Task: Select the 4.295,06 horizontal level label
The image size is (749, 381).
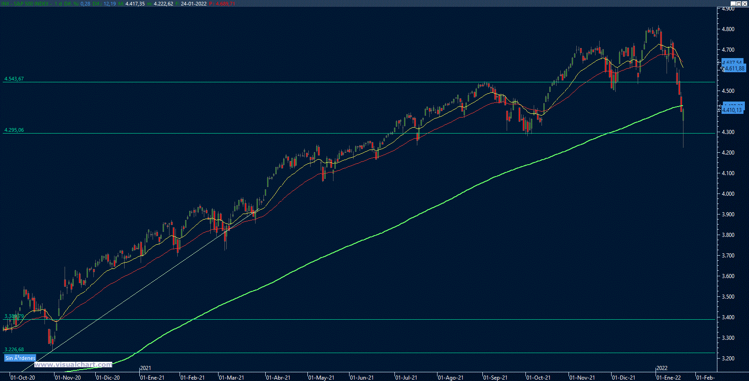Action: click(14, 130)
